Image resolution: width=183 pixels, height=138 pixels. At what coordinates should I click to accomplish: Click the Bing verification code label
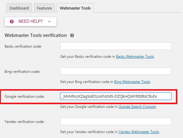pyautogui.click(x=22, y=72)
